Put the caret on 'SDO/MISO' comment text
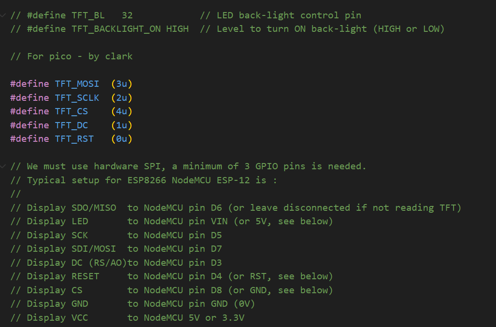The image size is (496, 327). [x=94, y=207]
